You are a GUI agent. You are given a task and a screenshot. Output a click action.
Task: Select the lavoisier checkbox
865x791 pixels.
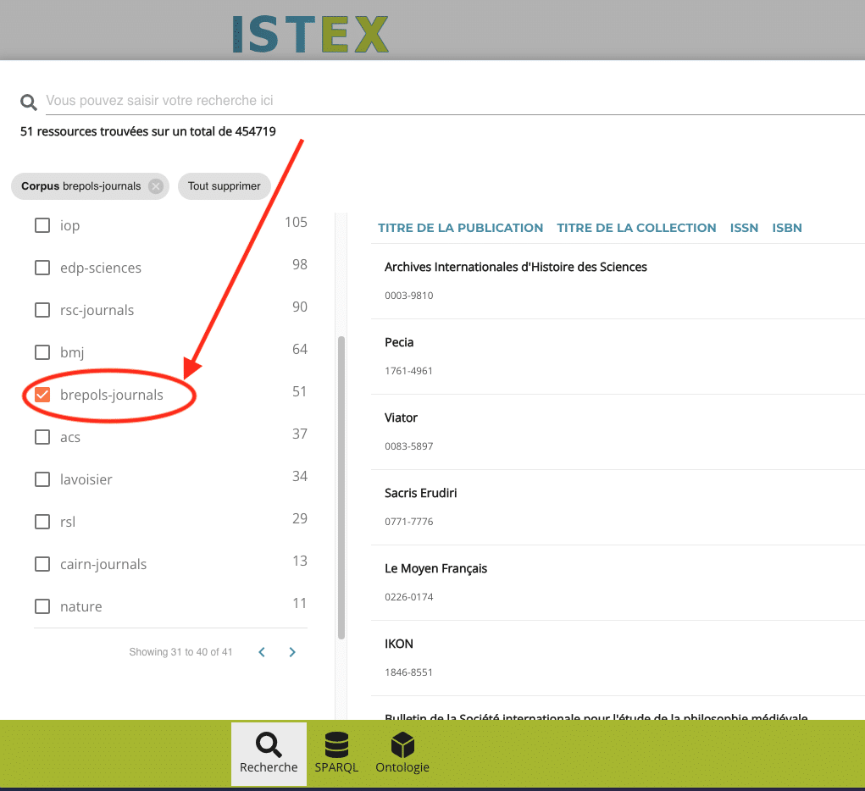click(x=42, y=479)
